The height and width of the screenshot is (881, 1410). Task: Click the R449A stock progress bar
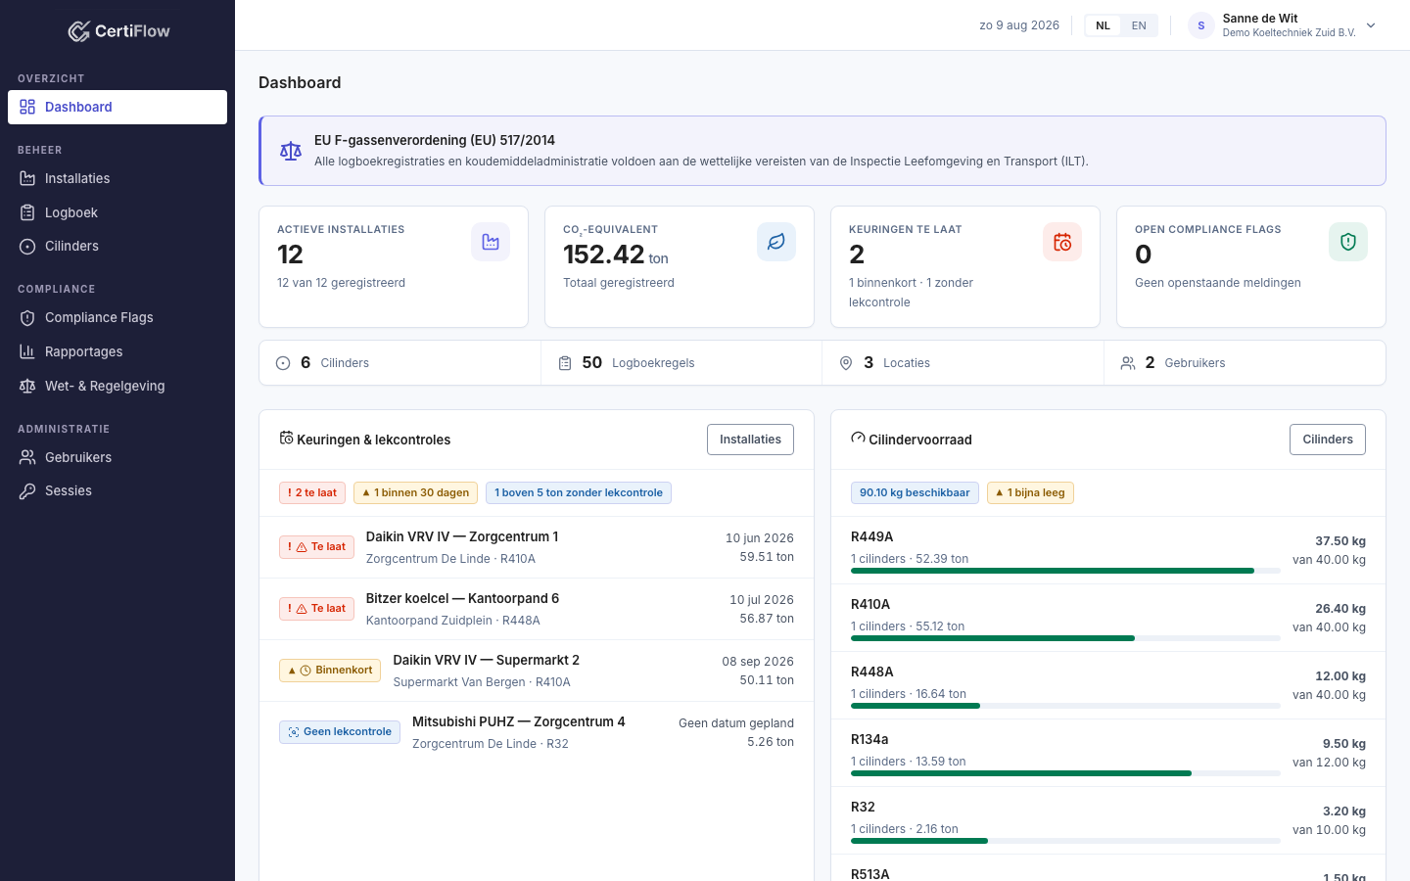tap(1065, 571)
